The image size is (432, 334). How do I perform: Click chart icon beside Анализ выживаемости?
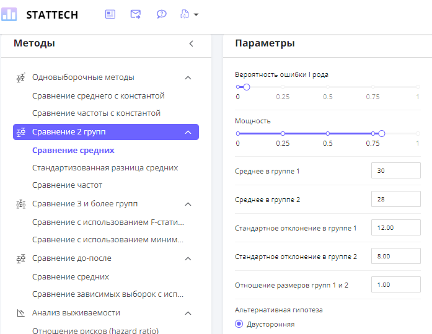[20, 313]
